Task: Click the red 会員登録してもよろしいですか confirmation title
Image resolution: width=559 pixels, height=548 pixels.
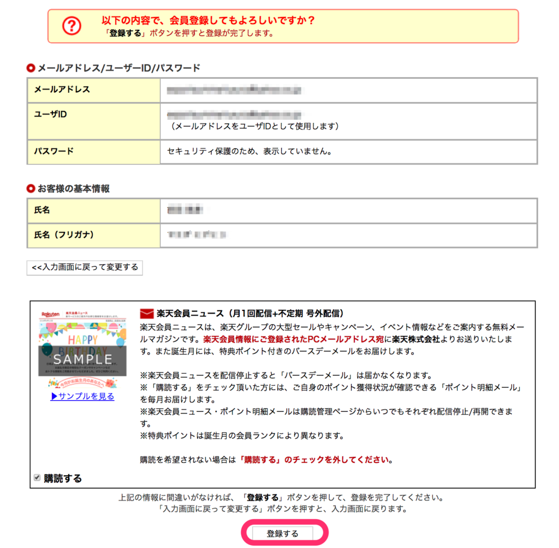Action: [208, 21]
